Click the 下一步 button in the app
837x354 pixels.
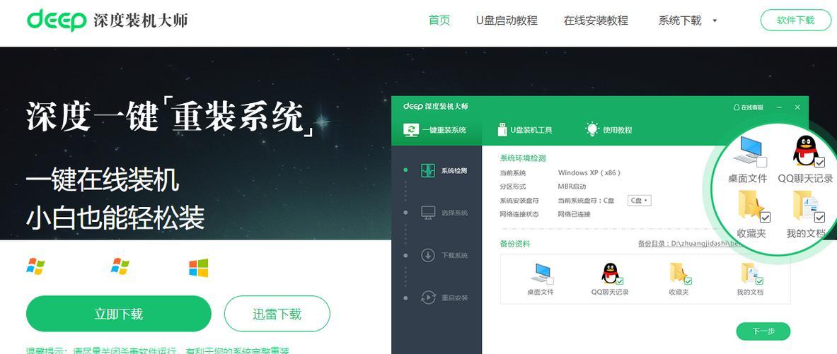(x=763, y=331)
